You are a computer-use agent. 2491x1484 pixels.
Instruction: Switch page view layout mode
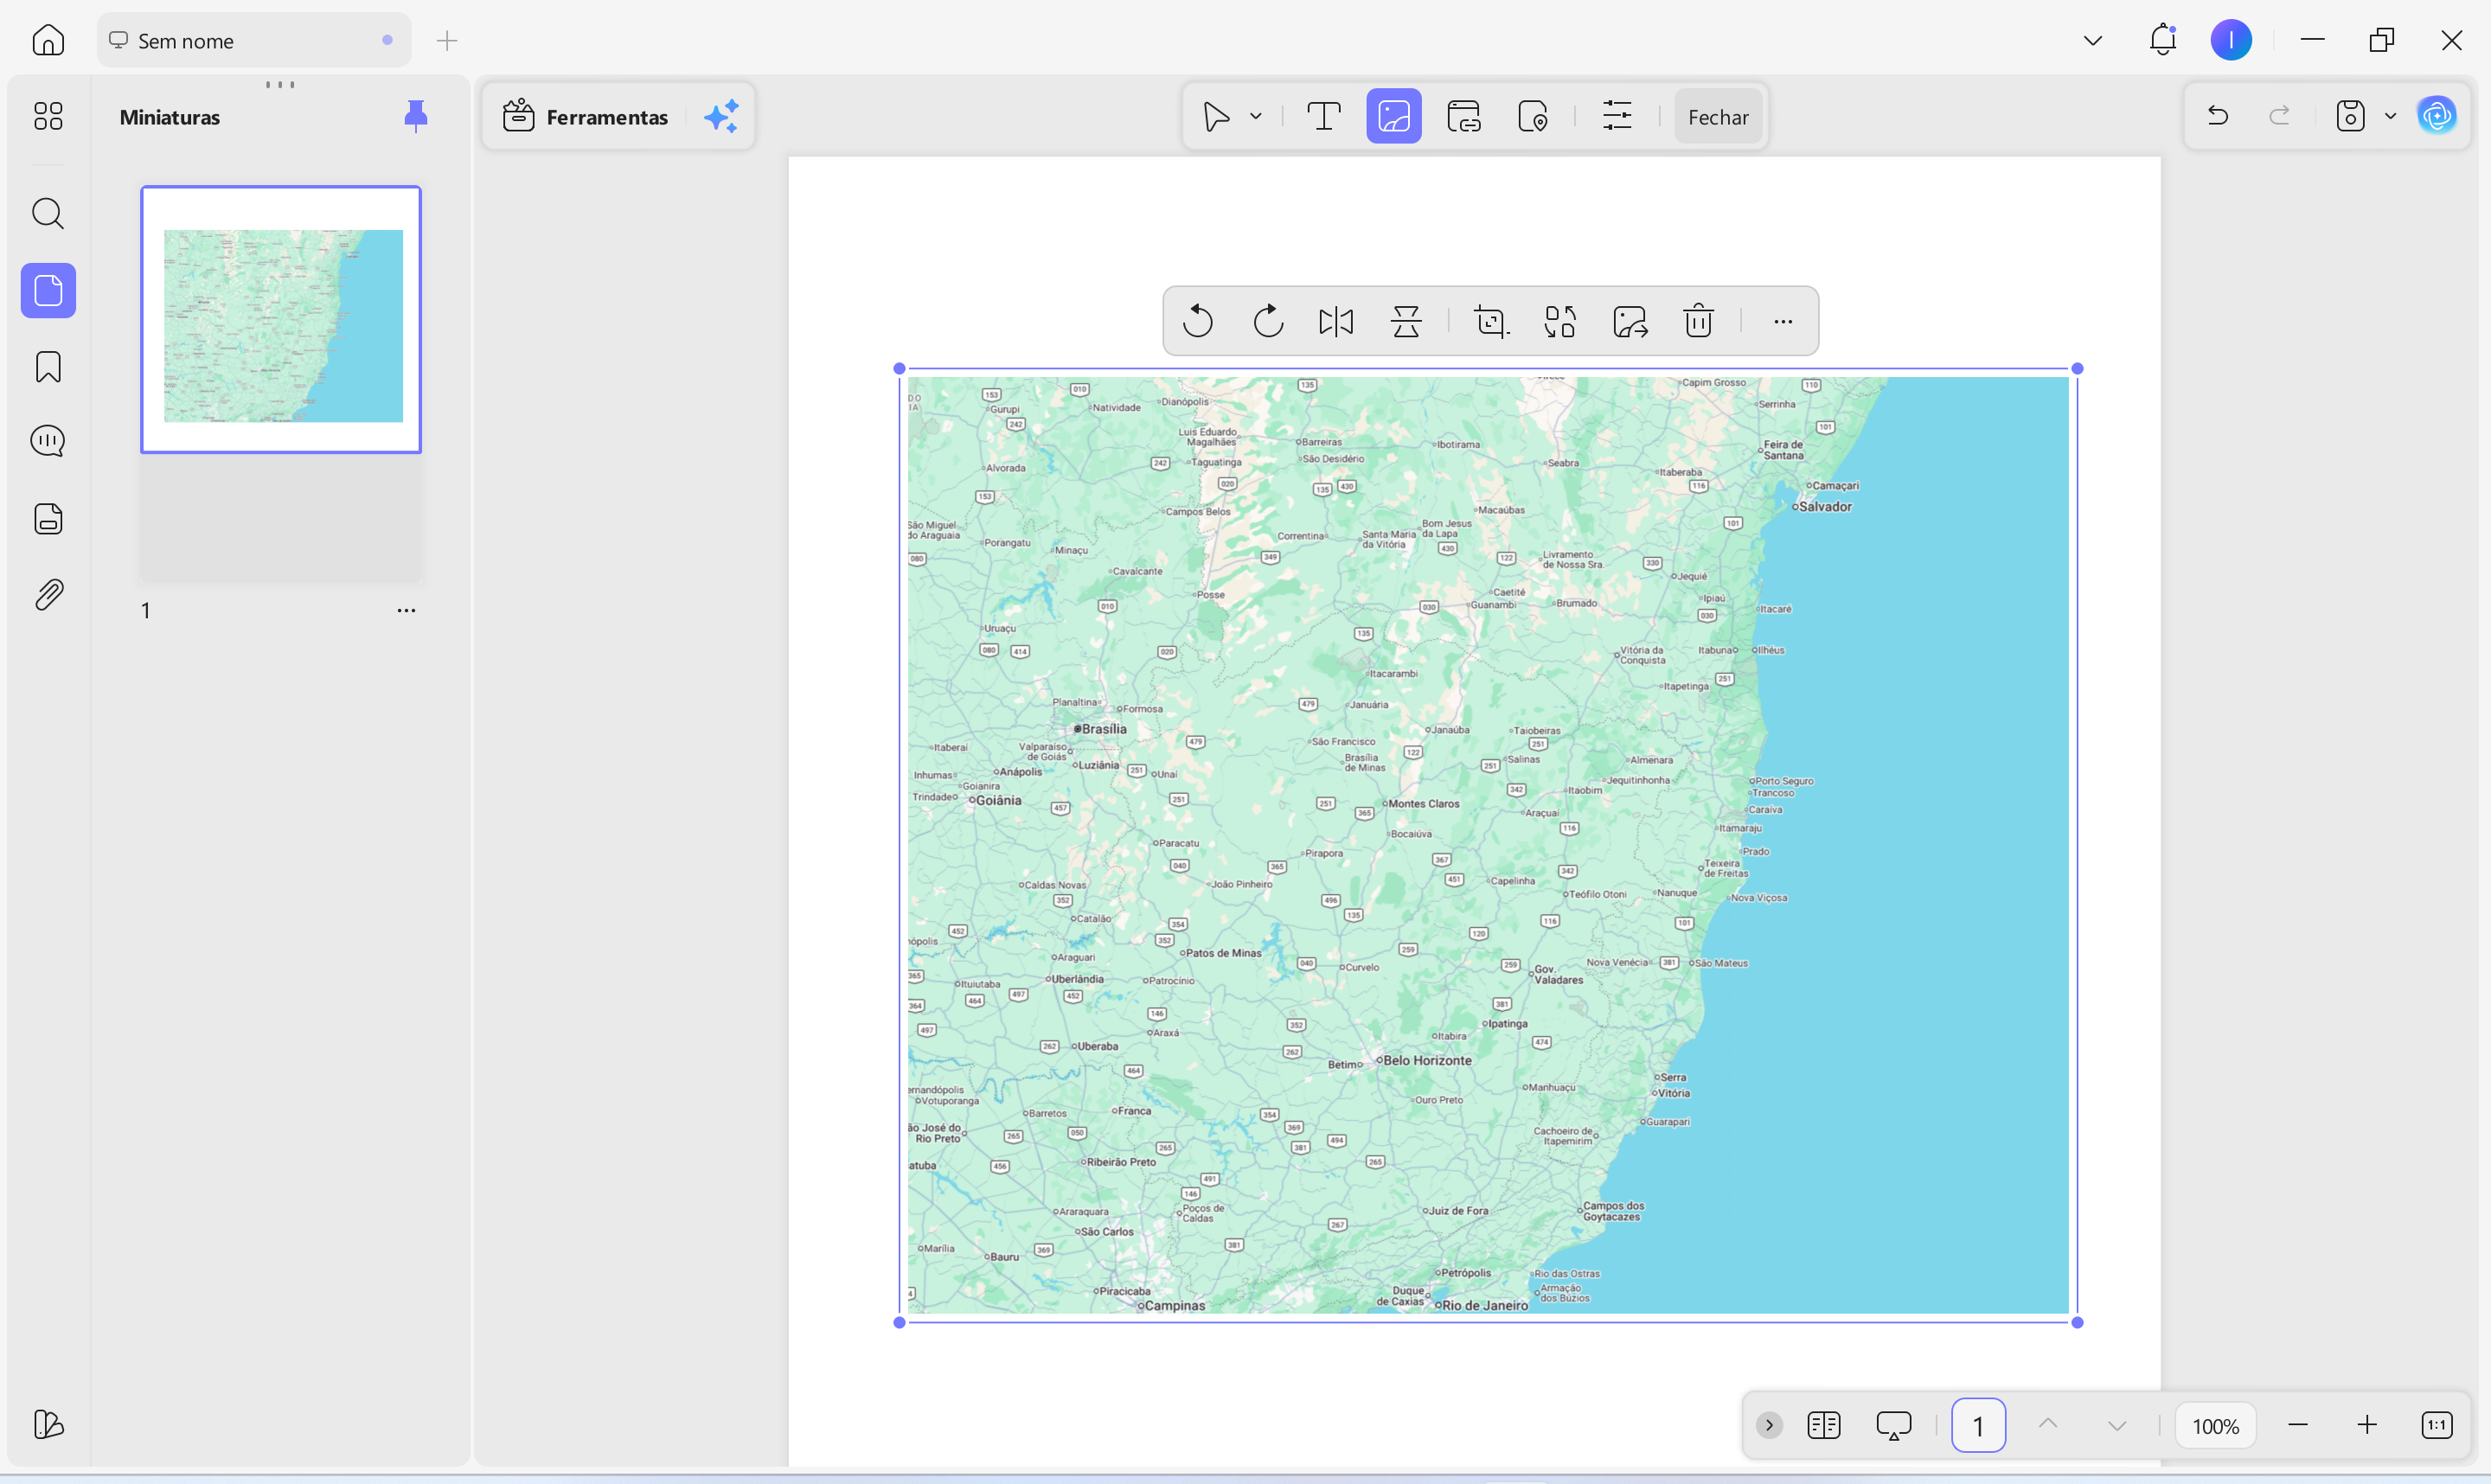tap(1824, 1425)
